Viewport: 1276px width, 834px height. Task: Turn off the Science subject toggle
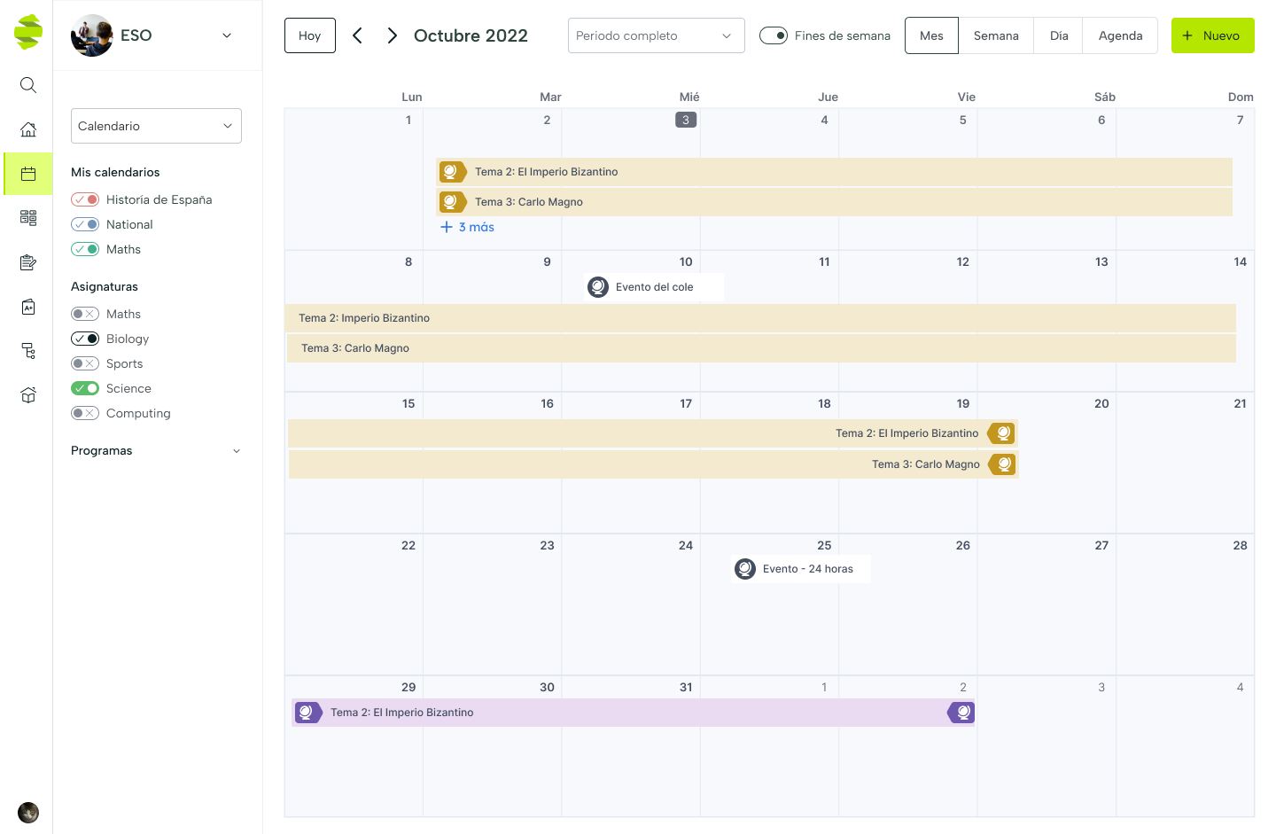click(85, 388)
